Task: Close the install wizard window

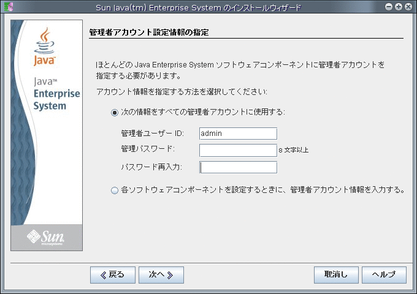Action: point(408,7)
